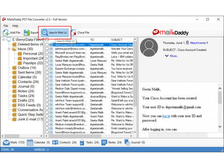224x168 pixels.
Task: Click the MailsDaddy logo
Action: pos(170,32)
